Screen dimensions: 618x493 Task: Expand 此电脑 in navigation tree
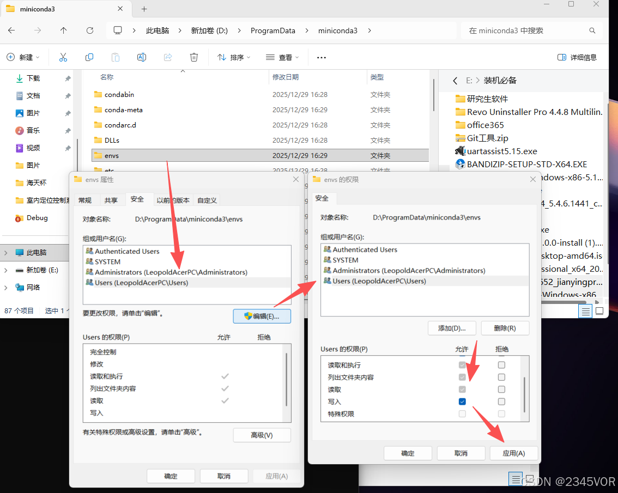(6, 253)
